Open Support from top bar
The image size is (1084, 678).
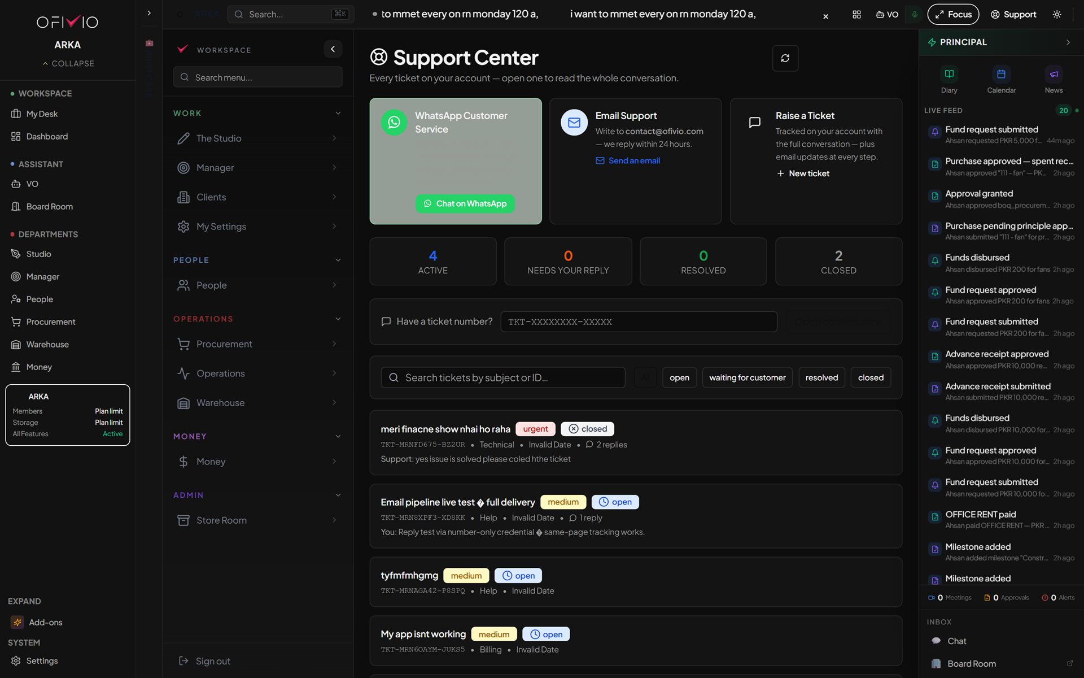[1013, 14]
